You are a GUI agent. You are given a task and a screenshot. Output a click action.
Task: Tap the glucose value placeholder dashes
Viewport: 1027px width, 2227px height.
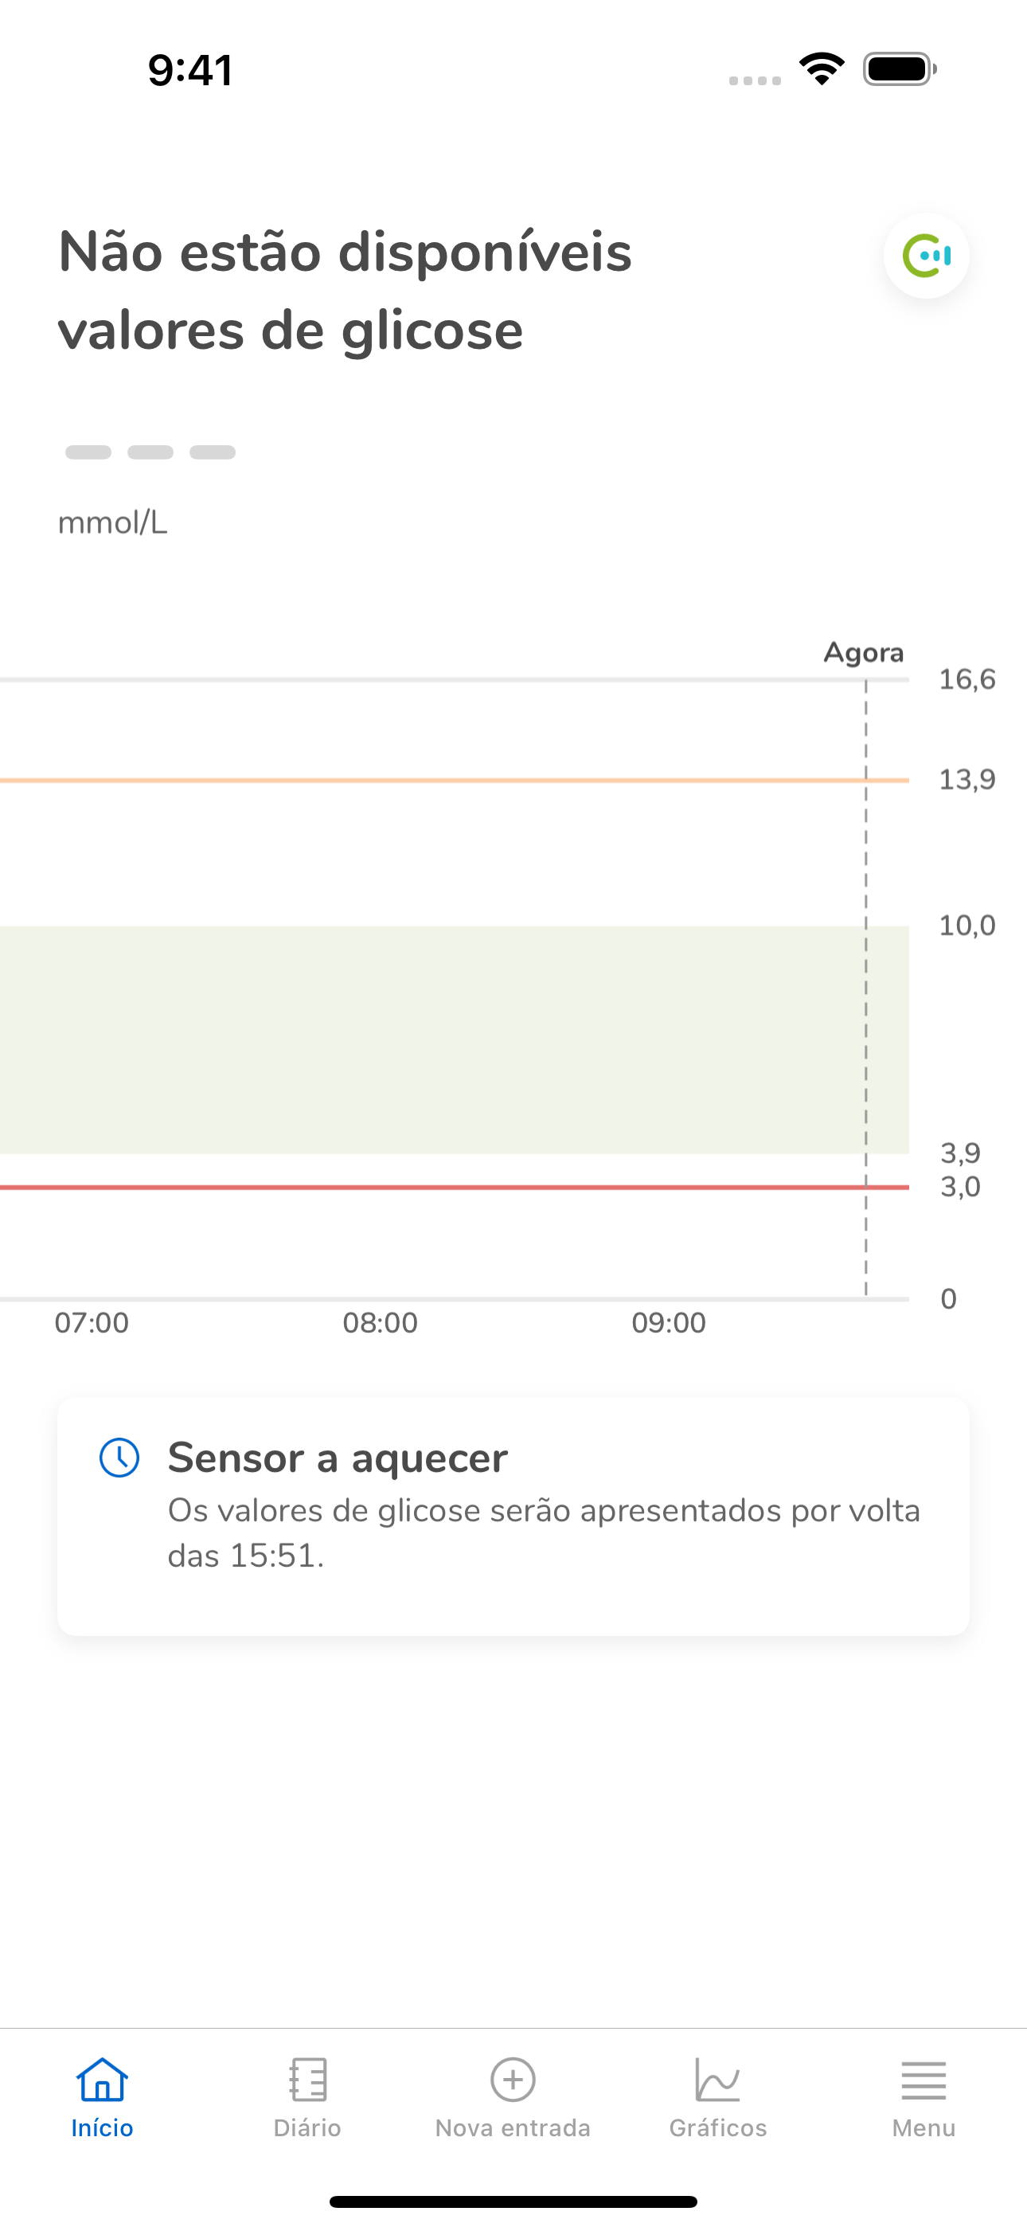coord(150,452)
